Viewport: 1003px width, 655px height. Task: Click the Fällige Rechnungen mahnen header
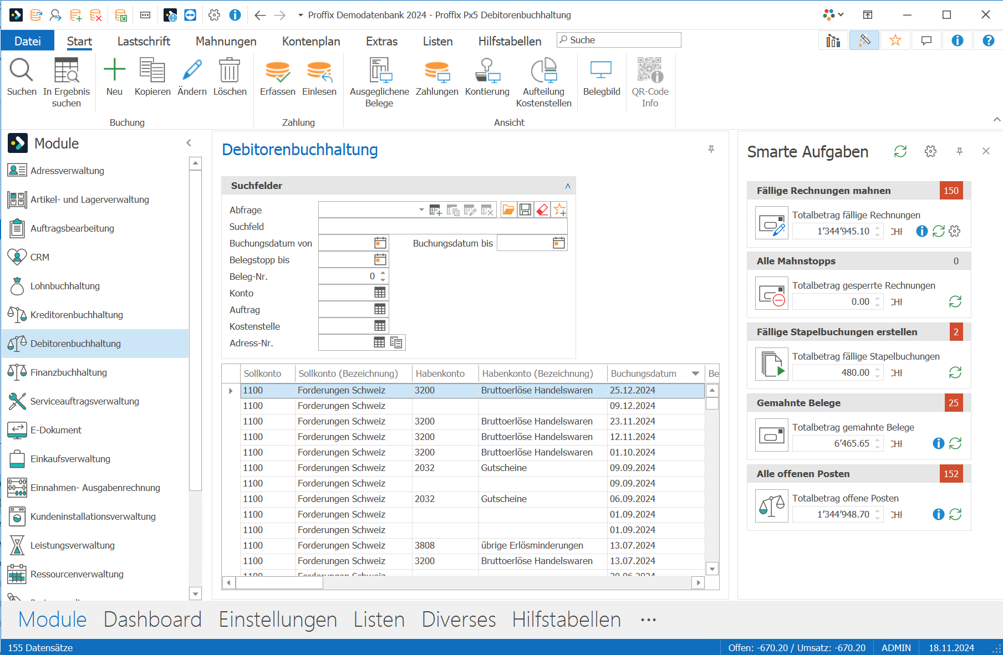coord(858,191)
